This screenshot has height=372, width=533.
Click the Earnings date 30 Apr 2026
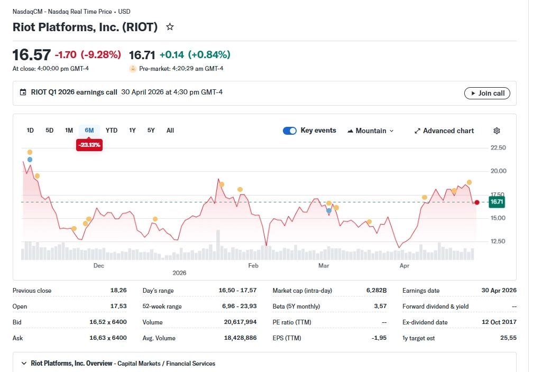499,291
